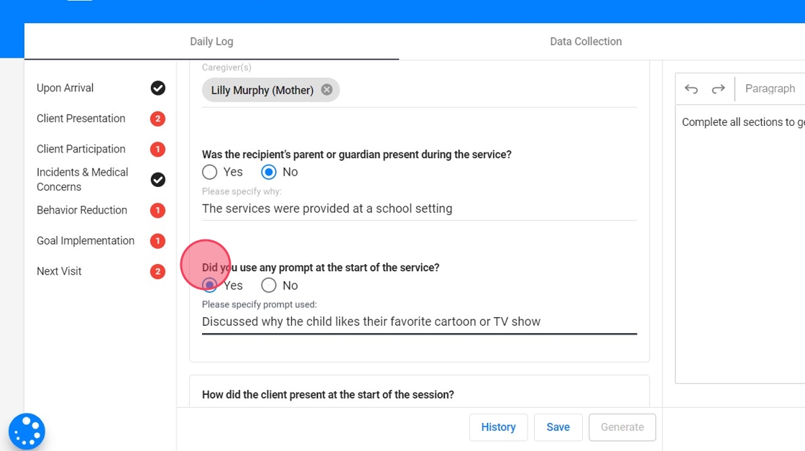Go to the Behavior Reduction section
The height and width of the screenshot is (451, 805).
click(x=82, y=210)
